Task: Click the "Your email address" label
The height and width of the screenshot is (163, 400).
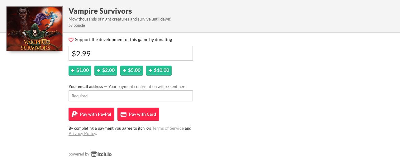Action: (86, 86)
